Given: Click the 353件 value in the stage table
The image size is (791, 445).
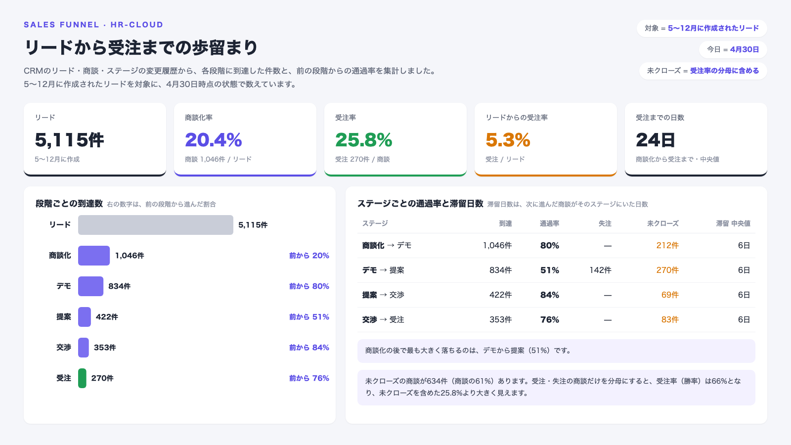Looking at the screenshot, I should point(500,320).
